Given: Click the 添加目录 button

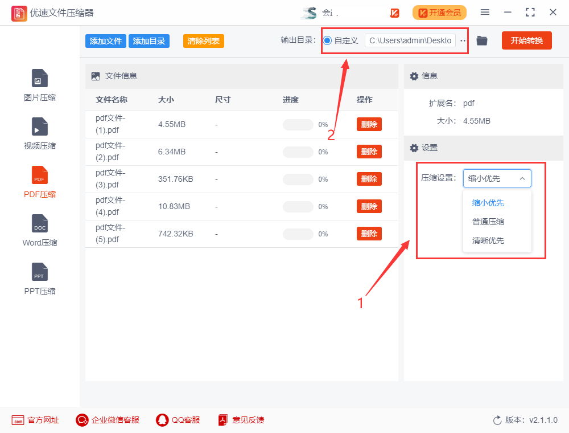Looking at the screenshot, I should [x=149, y=41].
